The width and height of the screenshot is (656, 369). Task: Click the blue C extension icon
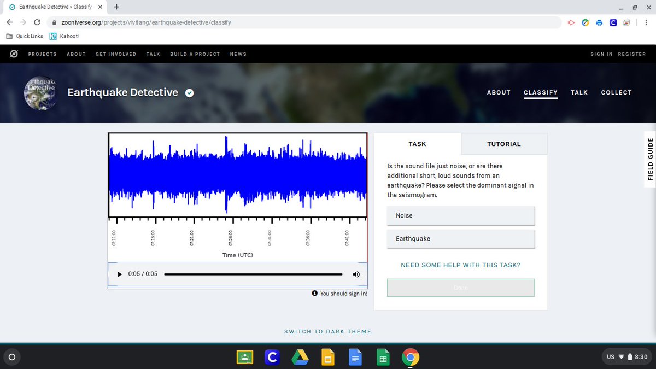coord(613,22)
